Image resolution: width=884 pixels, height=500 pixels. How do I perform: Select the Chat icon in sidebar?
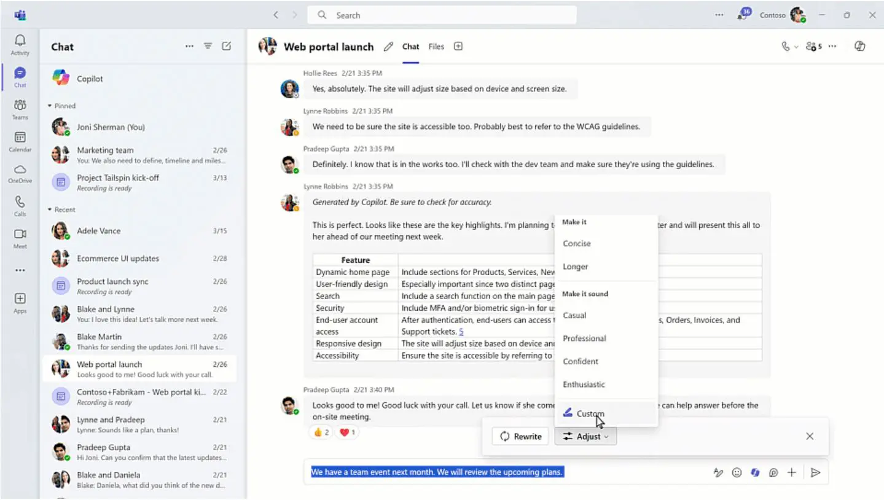tap(20, 73)
